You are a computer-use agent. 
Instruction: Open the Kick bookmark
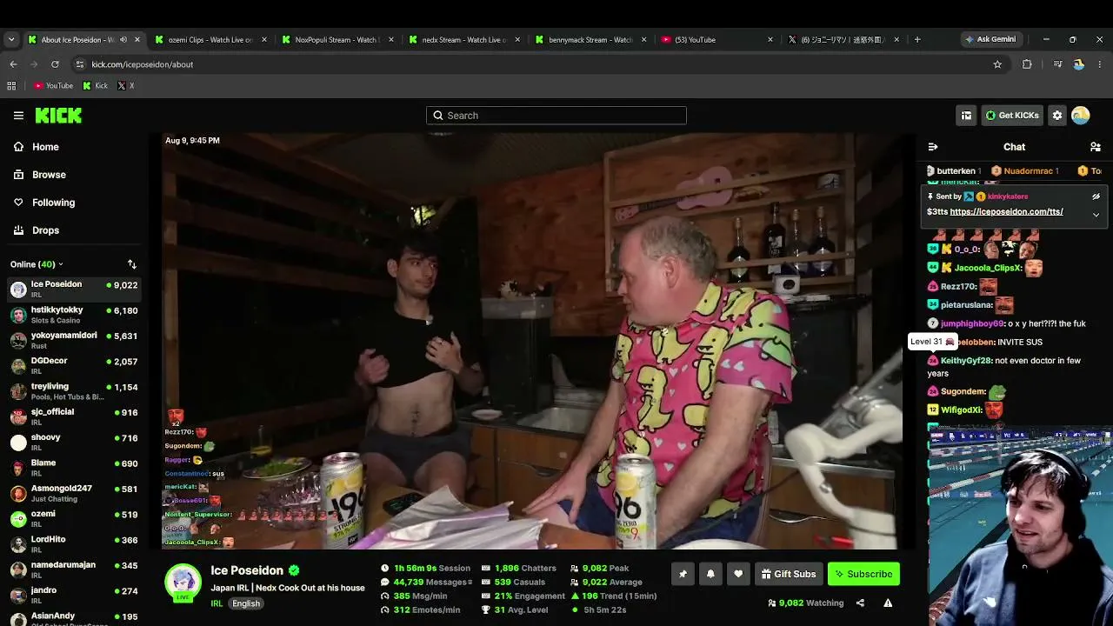pyautogui.click(x=95, y=86)
